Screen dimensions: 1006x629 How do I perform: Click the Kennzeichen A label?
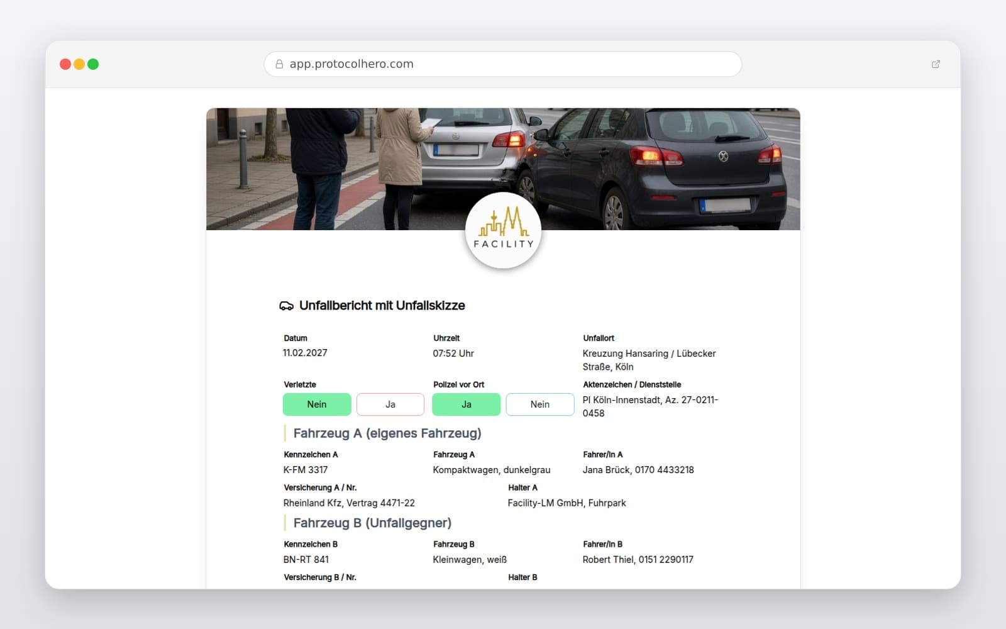[x=311, y=455]
